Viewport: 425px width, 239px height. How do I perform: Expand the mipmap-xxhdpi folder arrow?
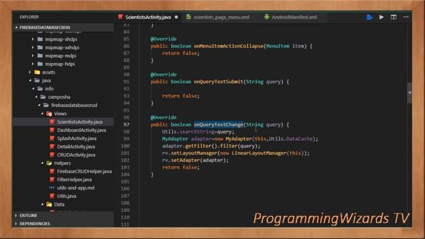[33, 47]
